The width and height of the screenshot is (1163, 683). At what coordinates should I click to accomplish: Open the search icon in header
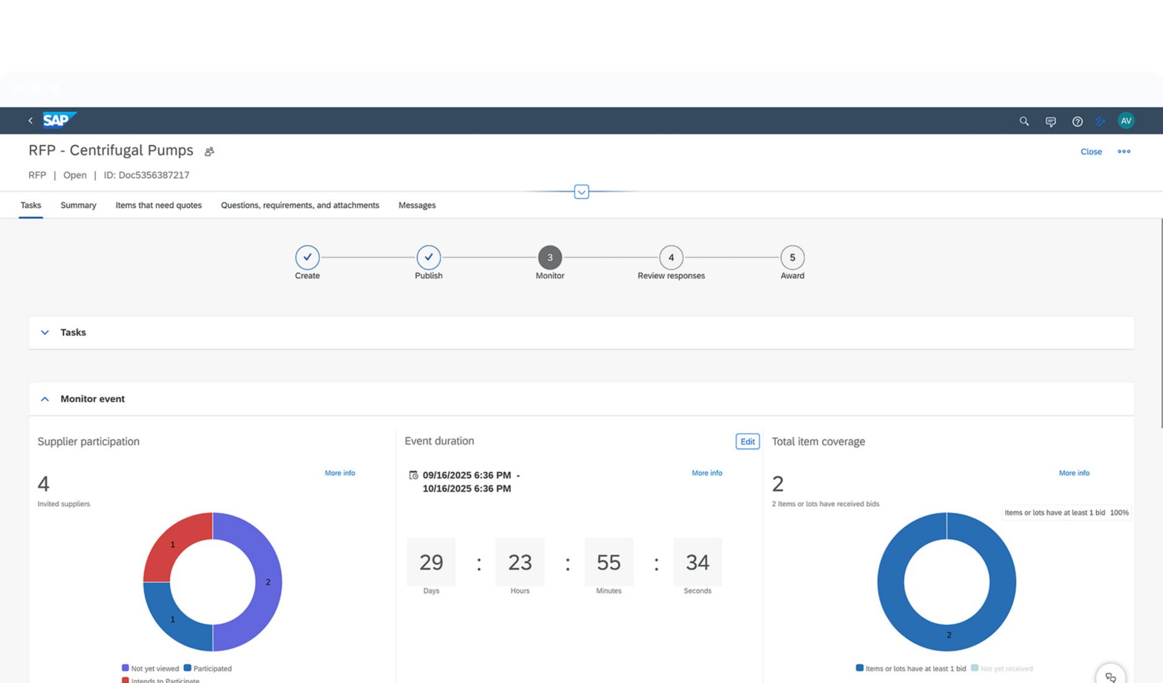[1024, 121]
